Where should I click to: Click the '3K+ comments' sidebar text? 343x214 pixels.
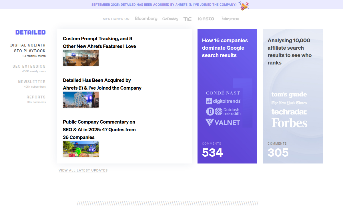coord(37,102)
